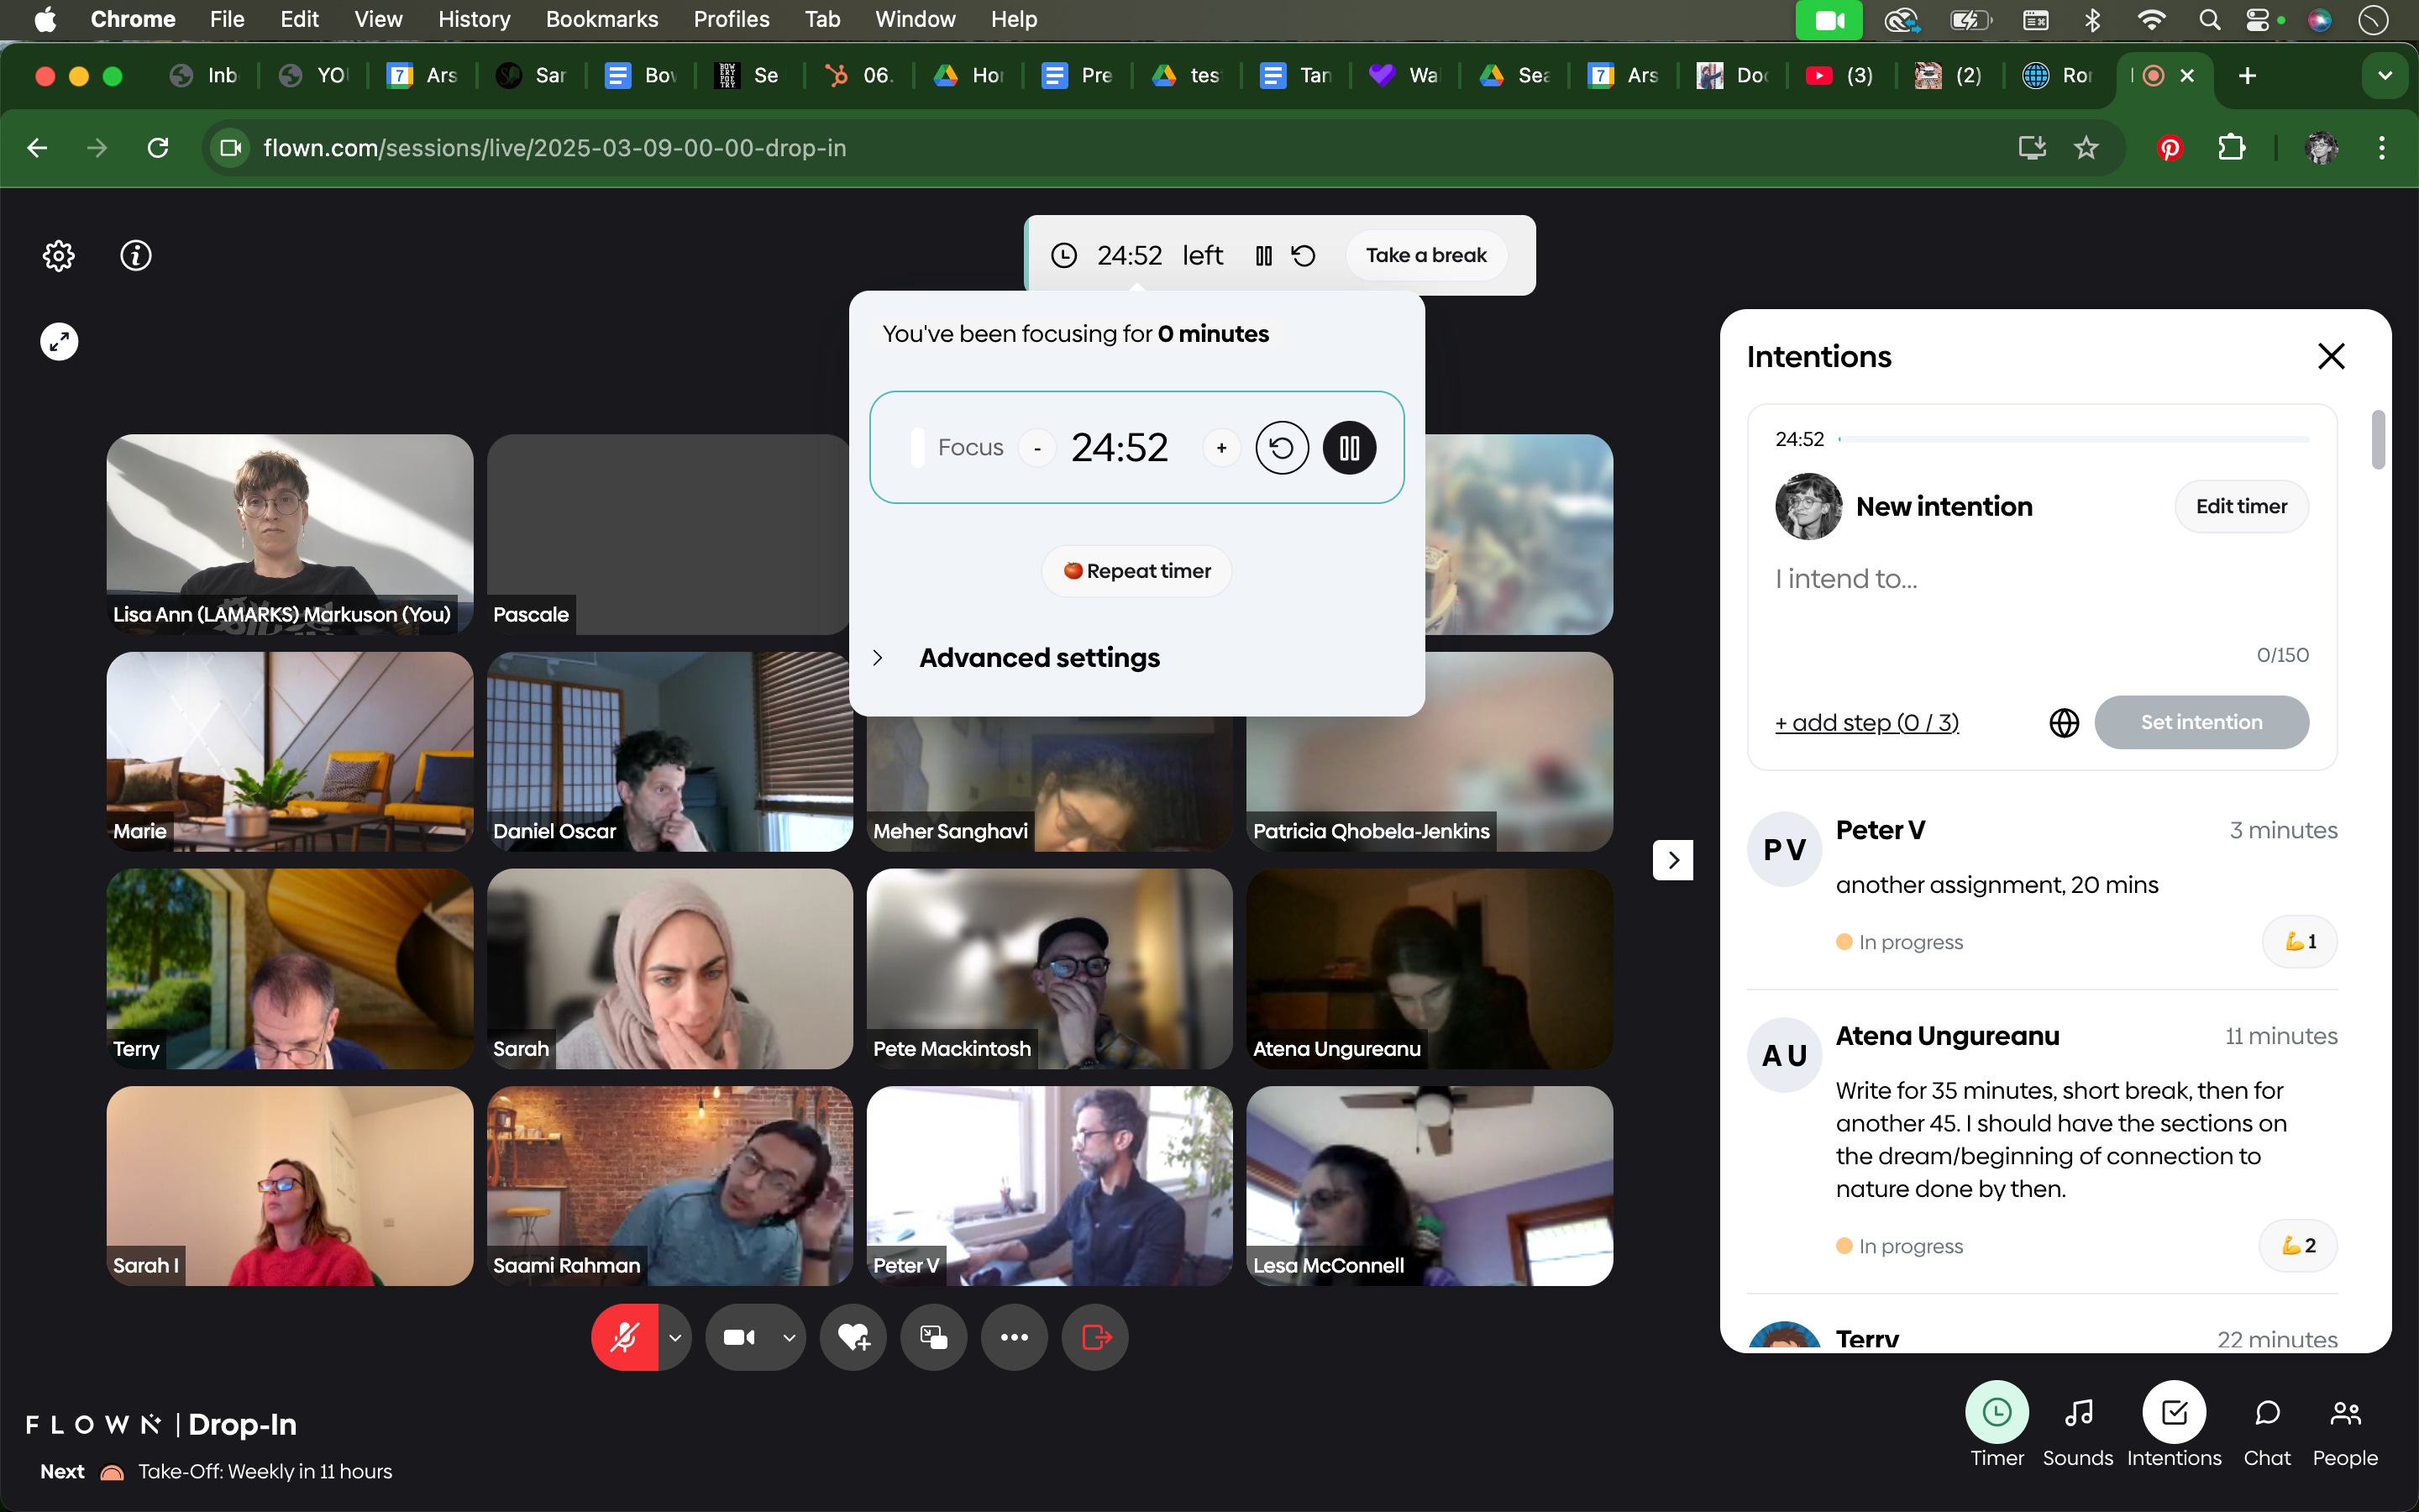
Task: Click the send reaction heart icon
Action: coord(853,1337)
